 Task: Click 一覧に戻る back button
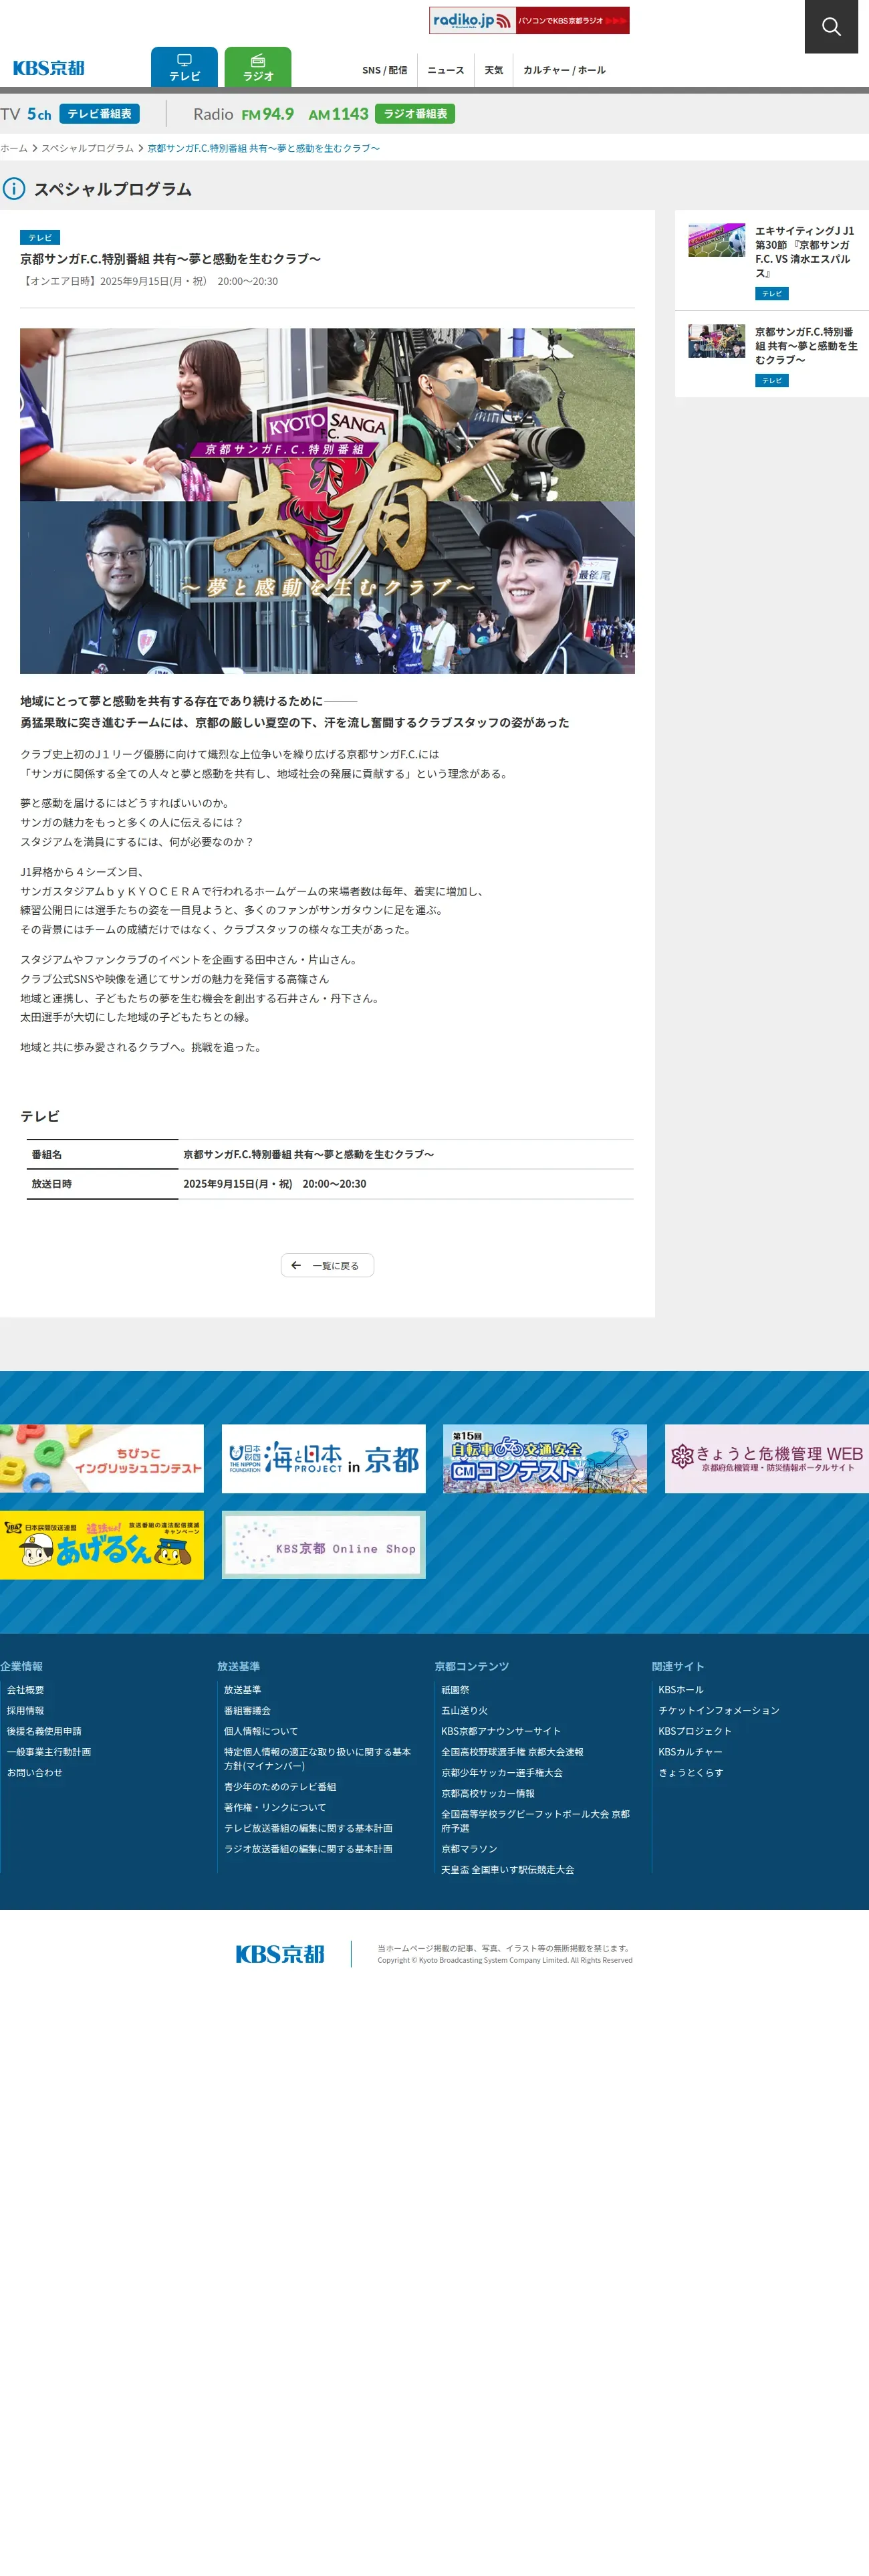[x=327, y=1265]
